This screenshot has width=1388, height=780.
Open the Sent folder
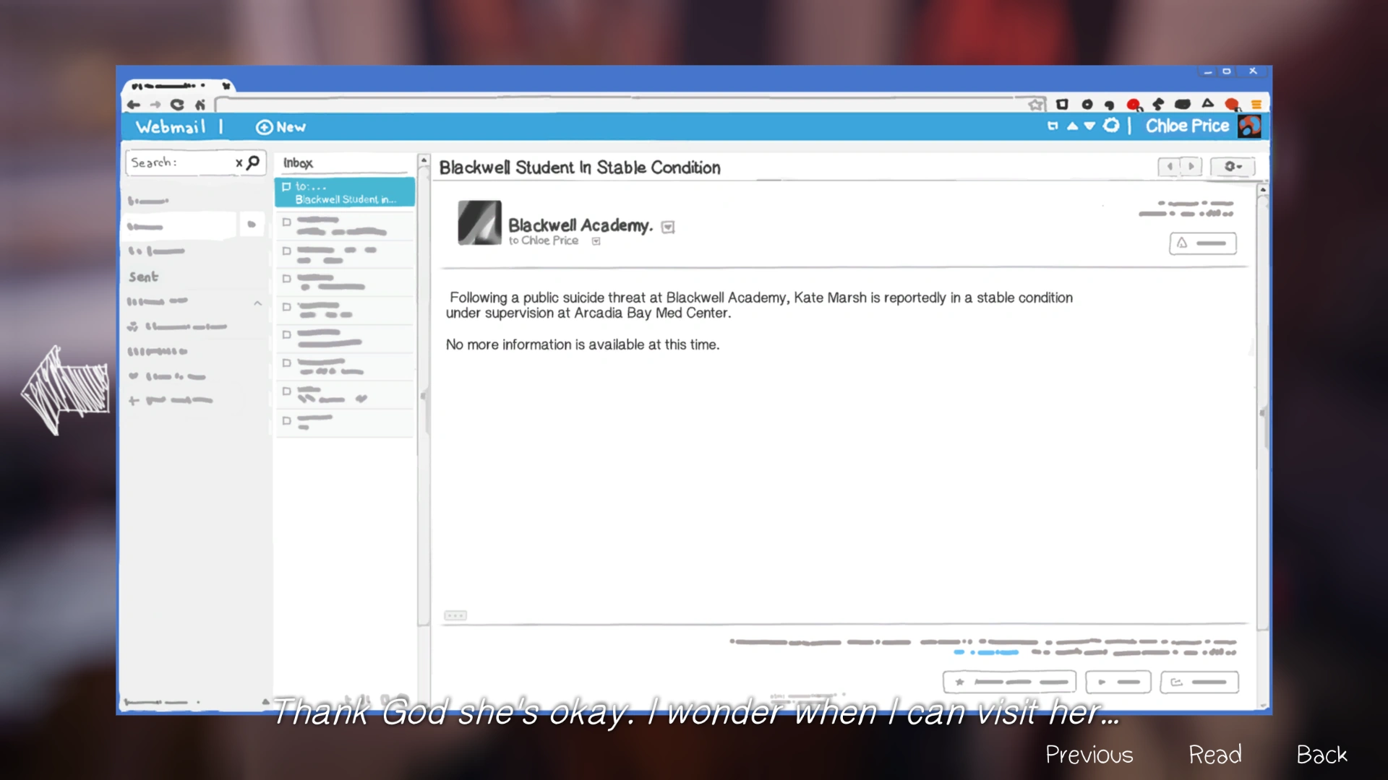click(144, 277)
